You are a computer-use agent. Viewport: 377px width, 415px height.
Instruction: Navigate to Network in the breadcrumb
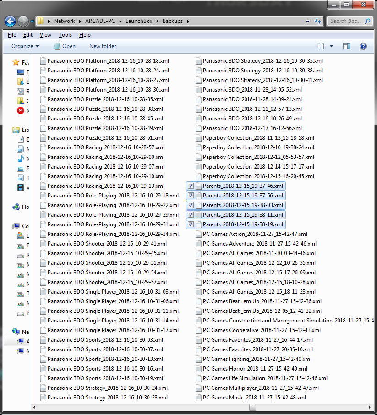64,21
